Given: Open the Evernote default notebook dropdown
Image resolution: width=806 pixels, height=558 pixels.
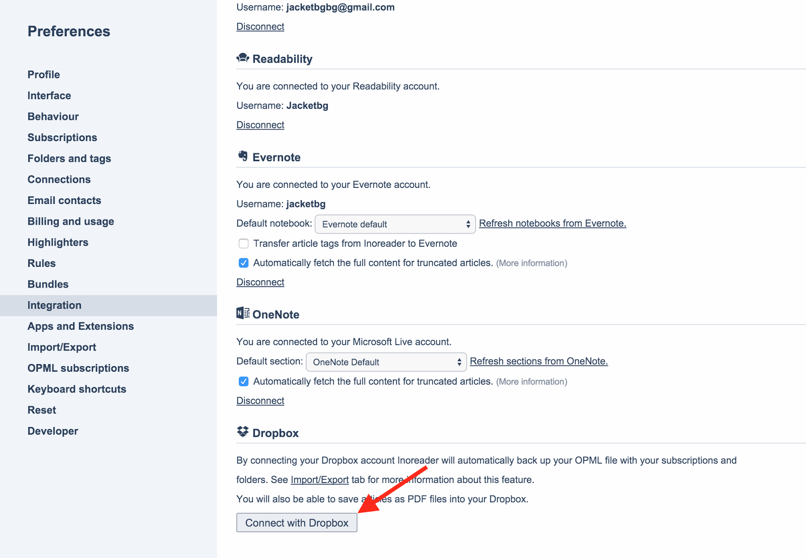Looking at the screenshot, I should click(x=395, y=224).
